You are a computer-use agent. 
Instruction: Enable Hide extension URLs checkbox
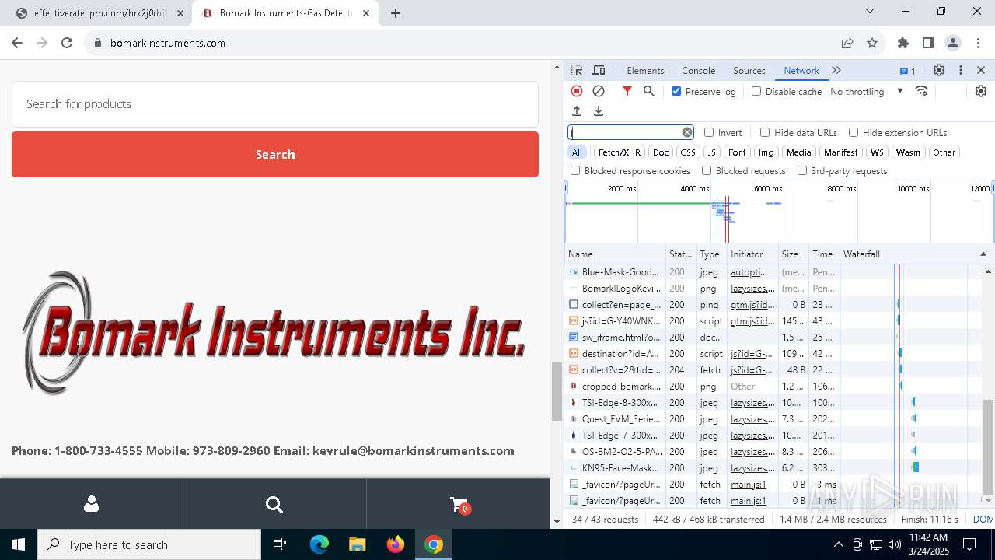tap(854, 132)
